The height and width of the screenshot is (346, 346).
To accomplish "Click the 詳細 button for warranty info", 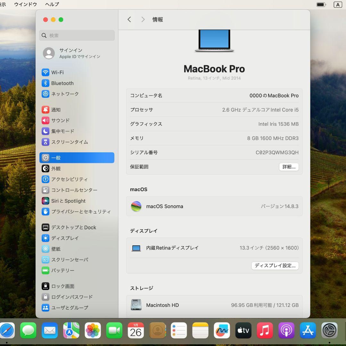I will point(288,167).
